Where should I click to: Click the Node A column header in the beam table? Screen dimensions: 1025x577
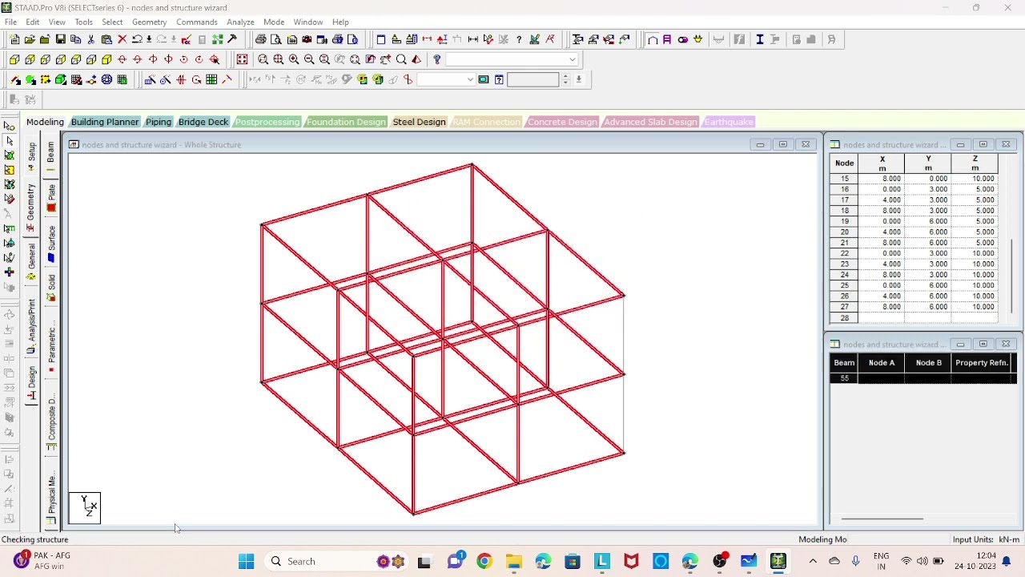click(x=882, y=363)
